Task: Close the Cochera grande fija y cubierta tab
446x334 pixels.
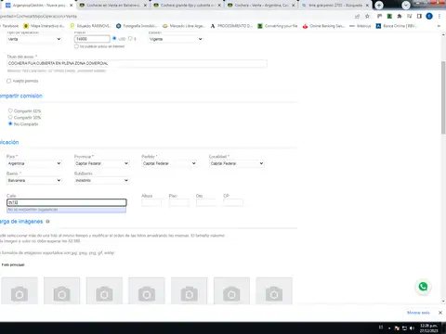Action: pyautogui.click(x=219, y=6)
